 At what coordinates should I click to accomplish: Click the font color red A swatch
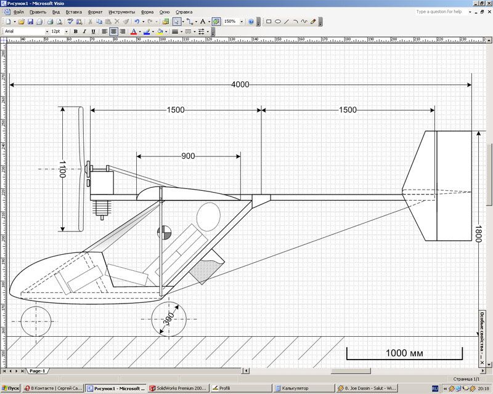pyautogui.click(x=133, y=31)
